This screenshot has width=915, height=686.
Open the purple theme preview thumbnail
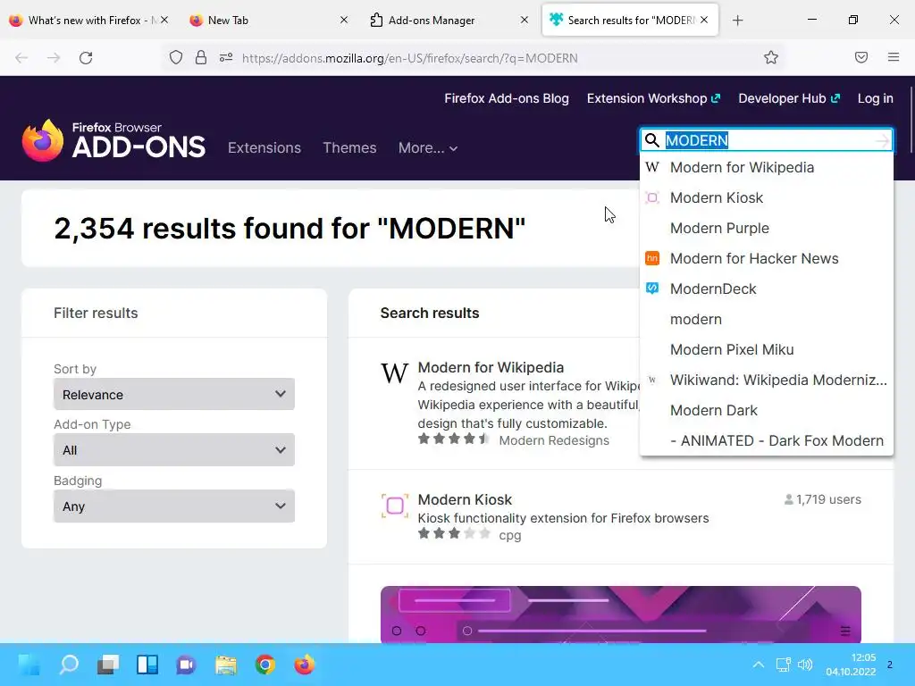(621, 615)
